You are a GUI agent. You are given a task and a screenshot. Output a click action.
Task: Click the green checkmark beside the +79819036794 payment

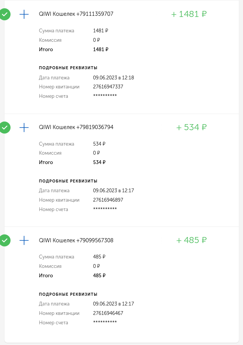[5, 128]
